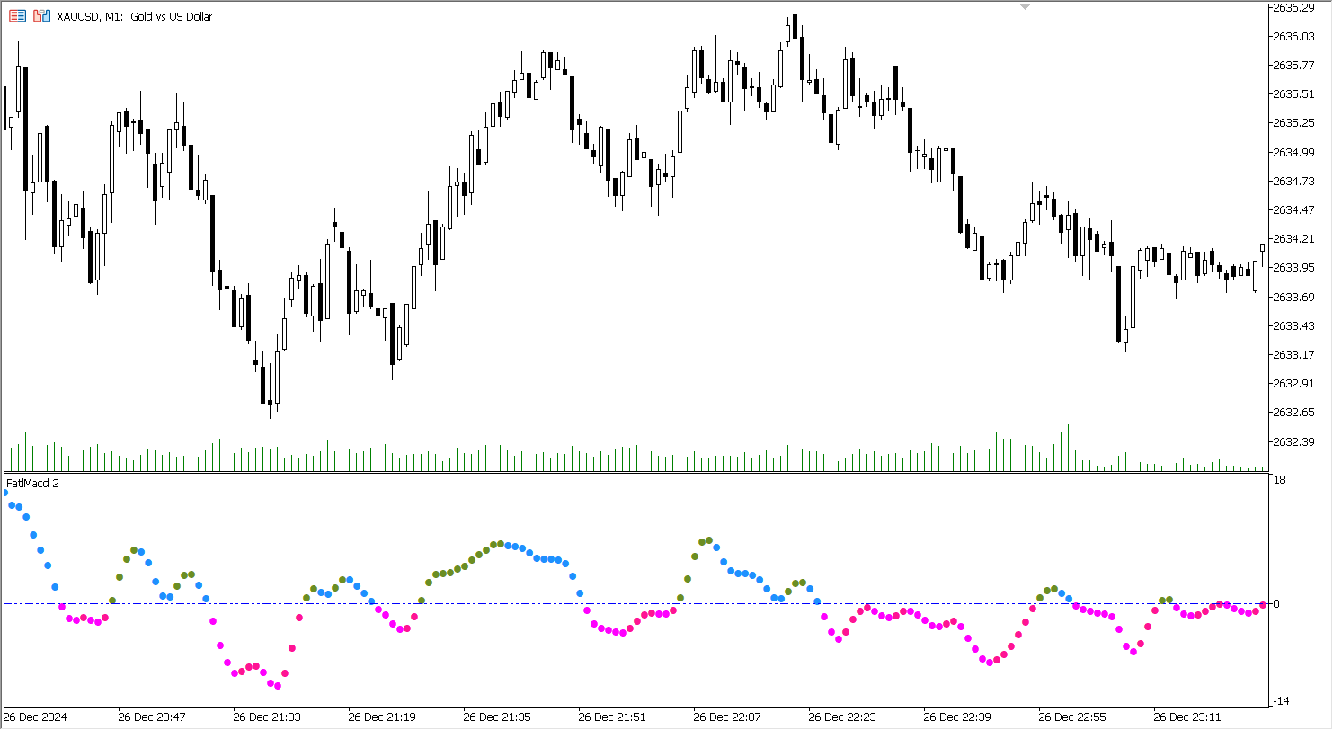Click the "26 Dec 22:39" time label
Screen dimensions: 1333x730
pos(957,718)
